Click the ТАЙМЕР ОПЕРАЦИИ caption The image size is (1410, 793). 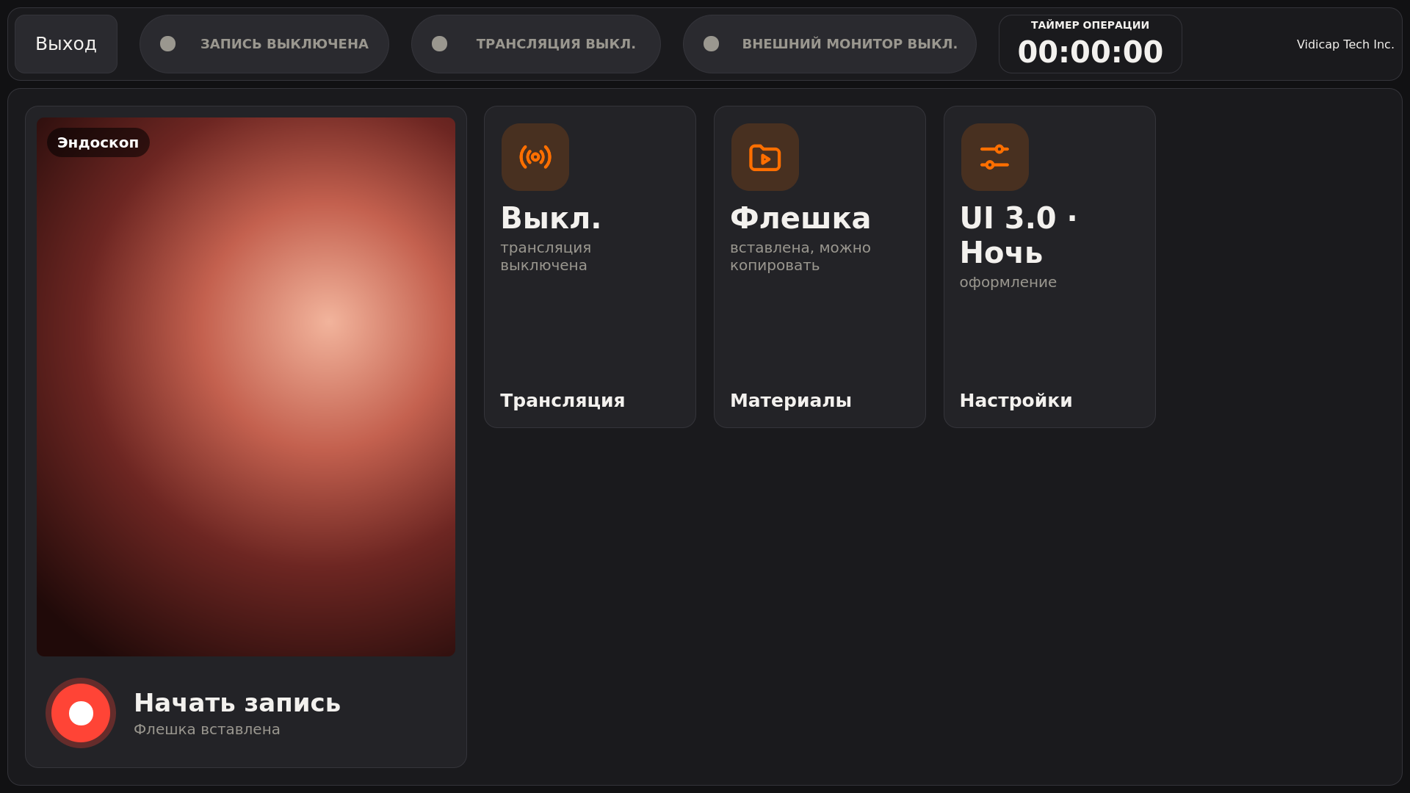[1091, 25]
